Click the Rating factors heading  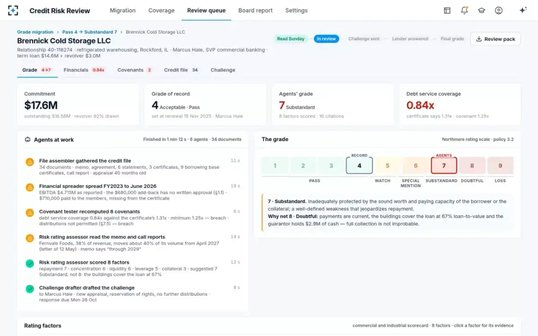point(43,326)
